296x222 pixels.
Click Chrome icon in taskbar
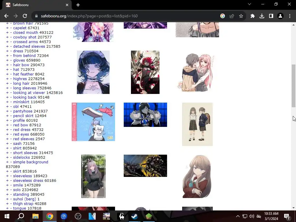tap(50, 216)
